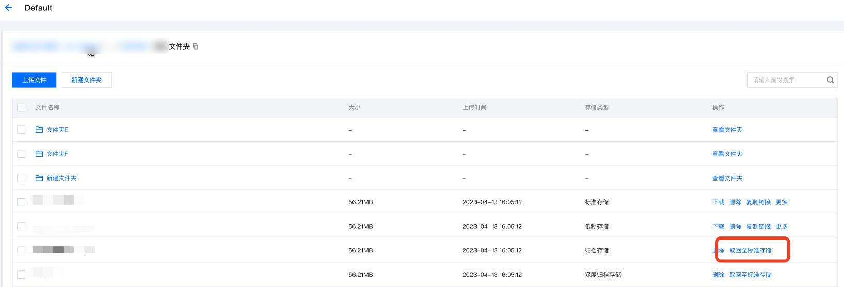Click the 新建文件夹 folder icon

39,178
